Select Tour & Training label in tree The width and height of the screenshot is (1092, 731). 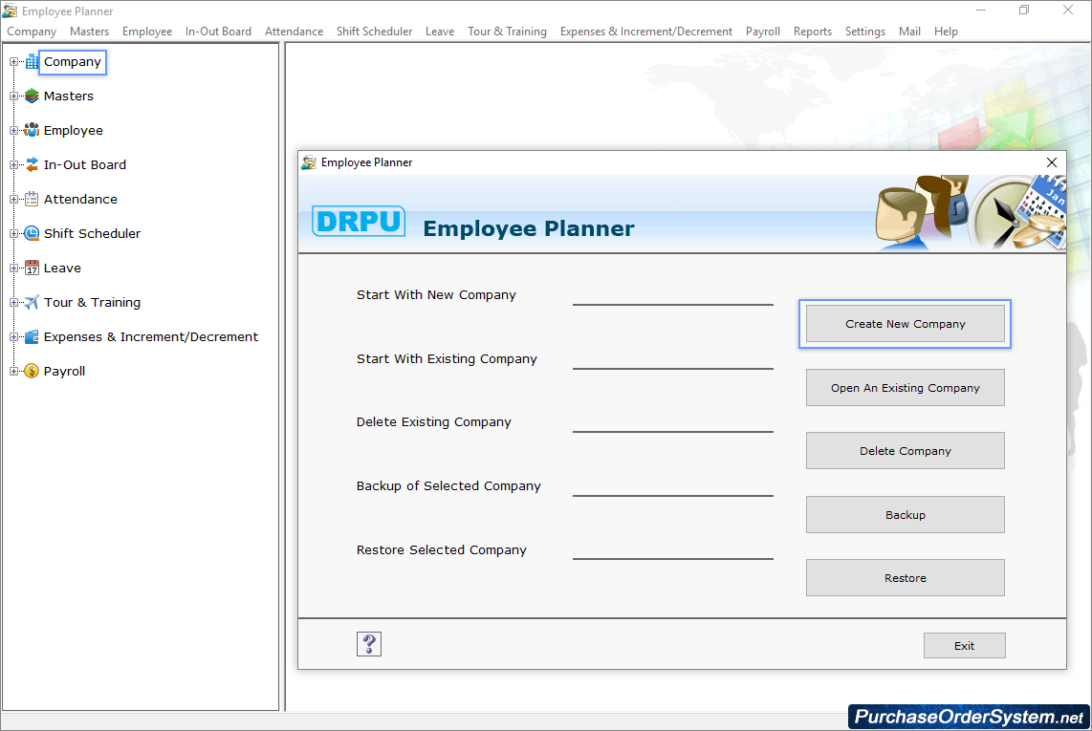point(92,302)
